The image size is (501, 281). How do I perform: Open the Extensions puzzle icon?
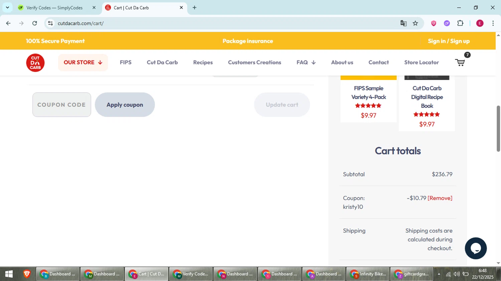(x=460, y=23)
